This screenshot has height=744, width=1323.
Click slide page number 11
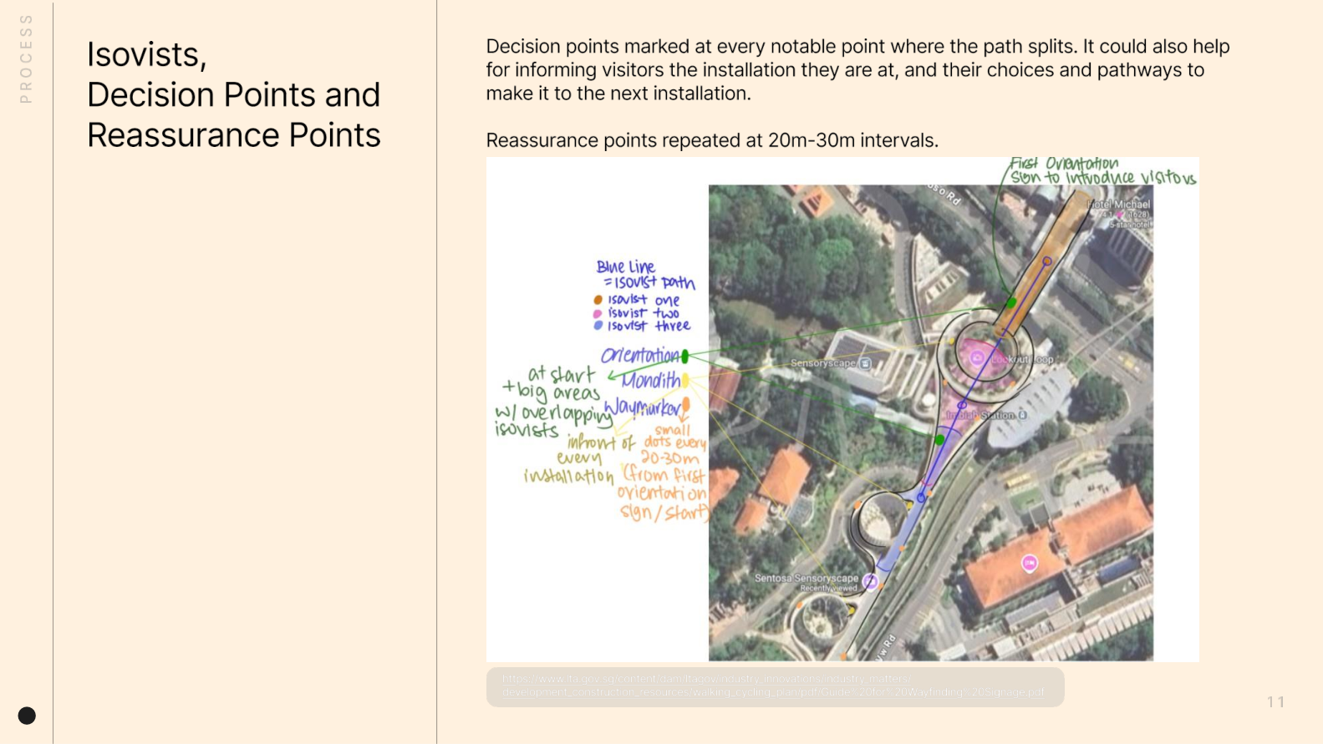pyautogui.click(x=1275, y=702)
